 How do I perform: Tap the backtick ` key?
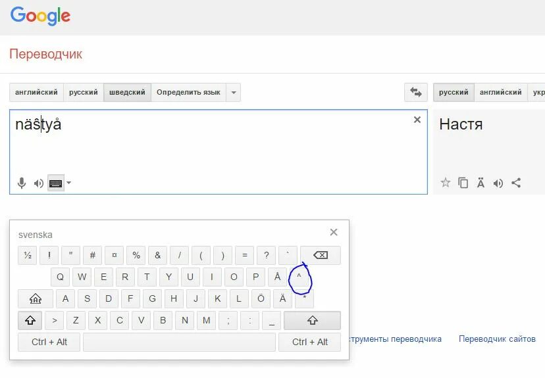coord(288,256)
